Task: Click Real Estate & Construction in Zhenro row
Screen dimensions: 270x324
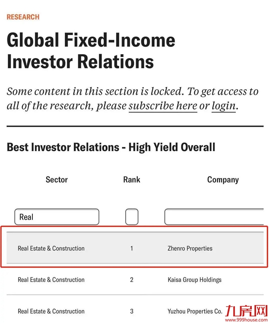Action: pyautogui.click(x=51, y=249)
